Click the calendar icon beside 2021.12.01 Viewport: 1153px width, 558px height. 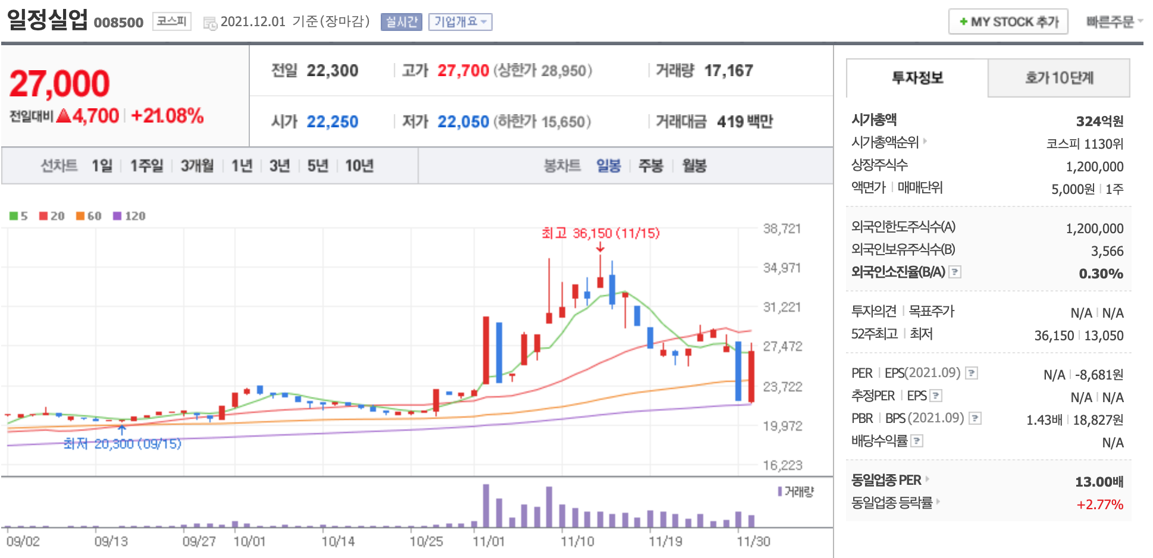(210, 23)
